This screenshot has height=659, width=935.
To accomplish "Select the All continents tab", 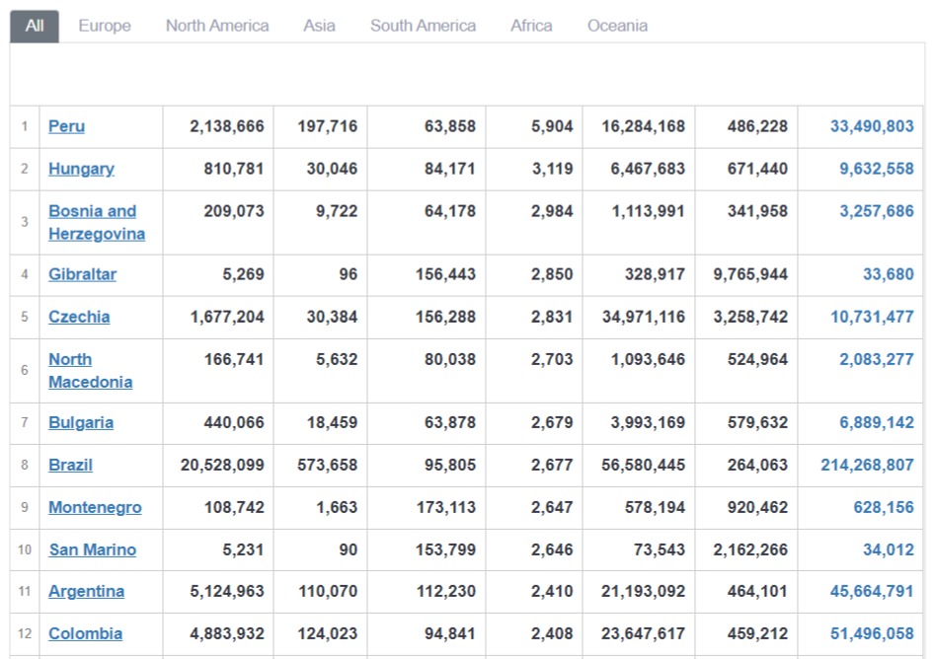I will pyautogui.click(x=34, y=27).
